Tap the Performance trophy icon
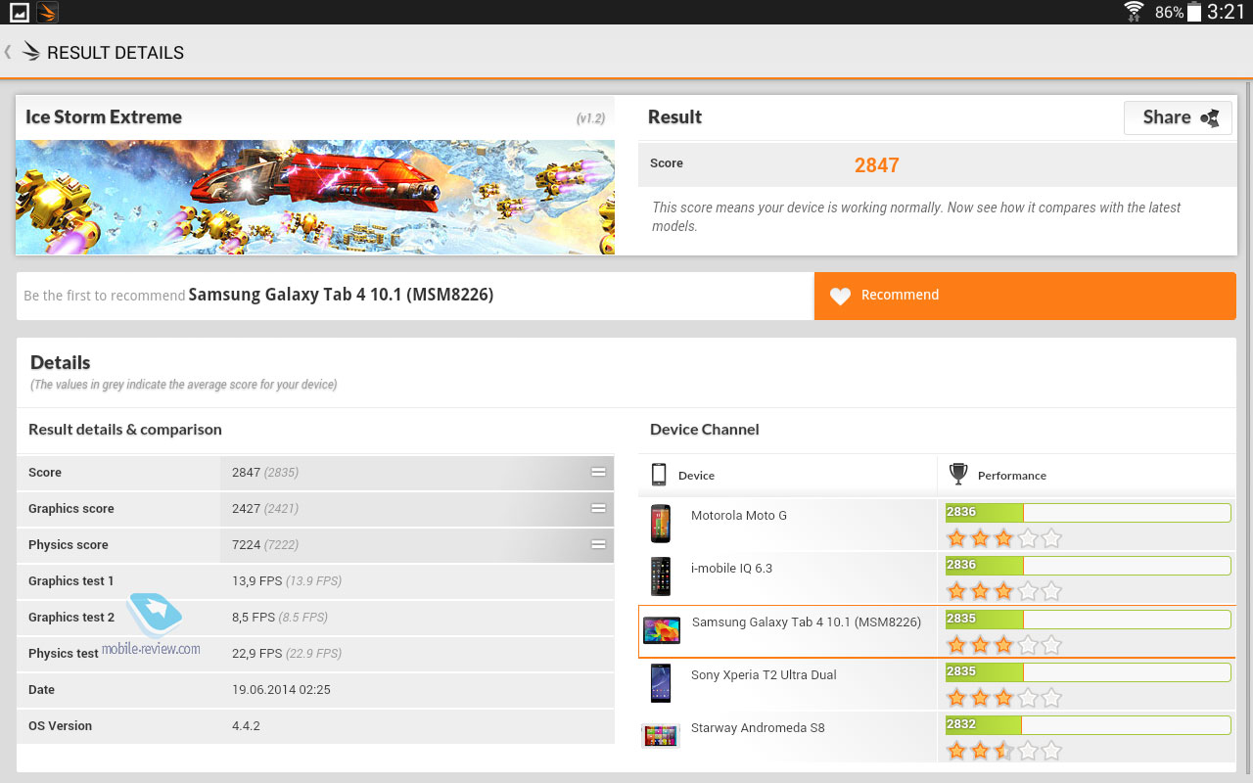Viewport: 1253px width, 783px height. [x=958, y=475]
